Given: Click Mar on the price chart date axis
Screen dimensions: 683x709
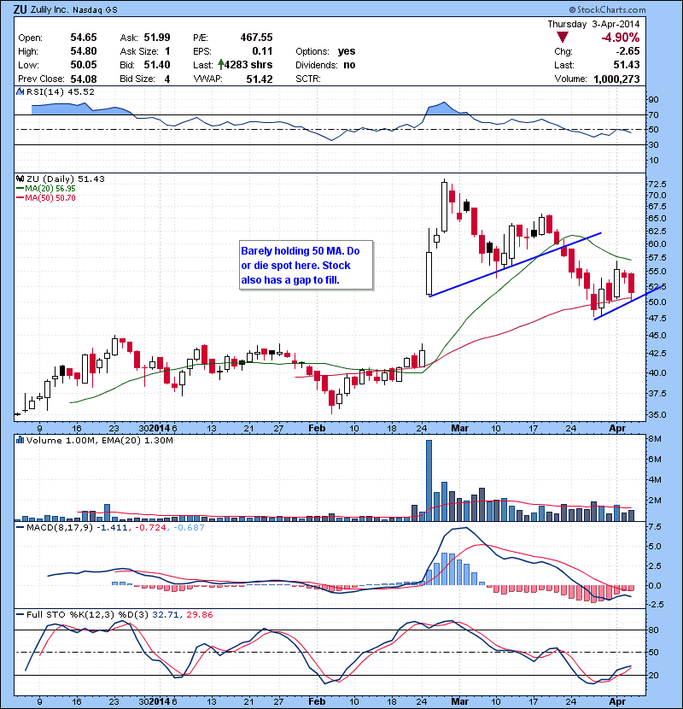Looking at the screenshot, I should (x=460, y=428).
